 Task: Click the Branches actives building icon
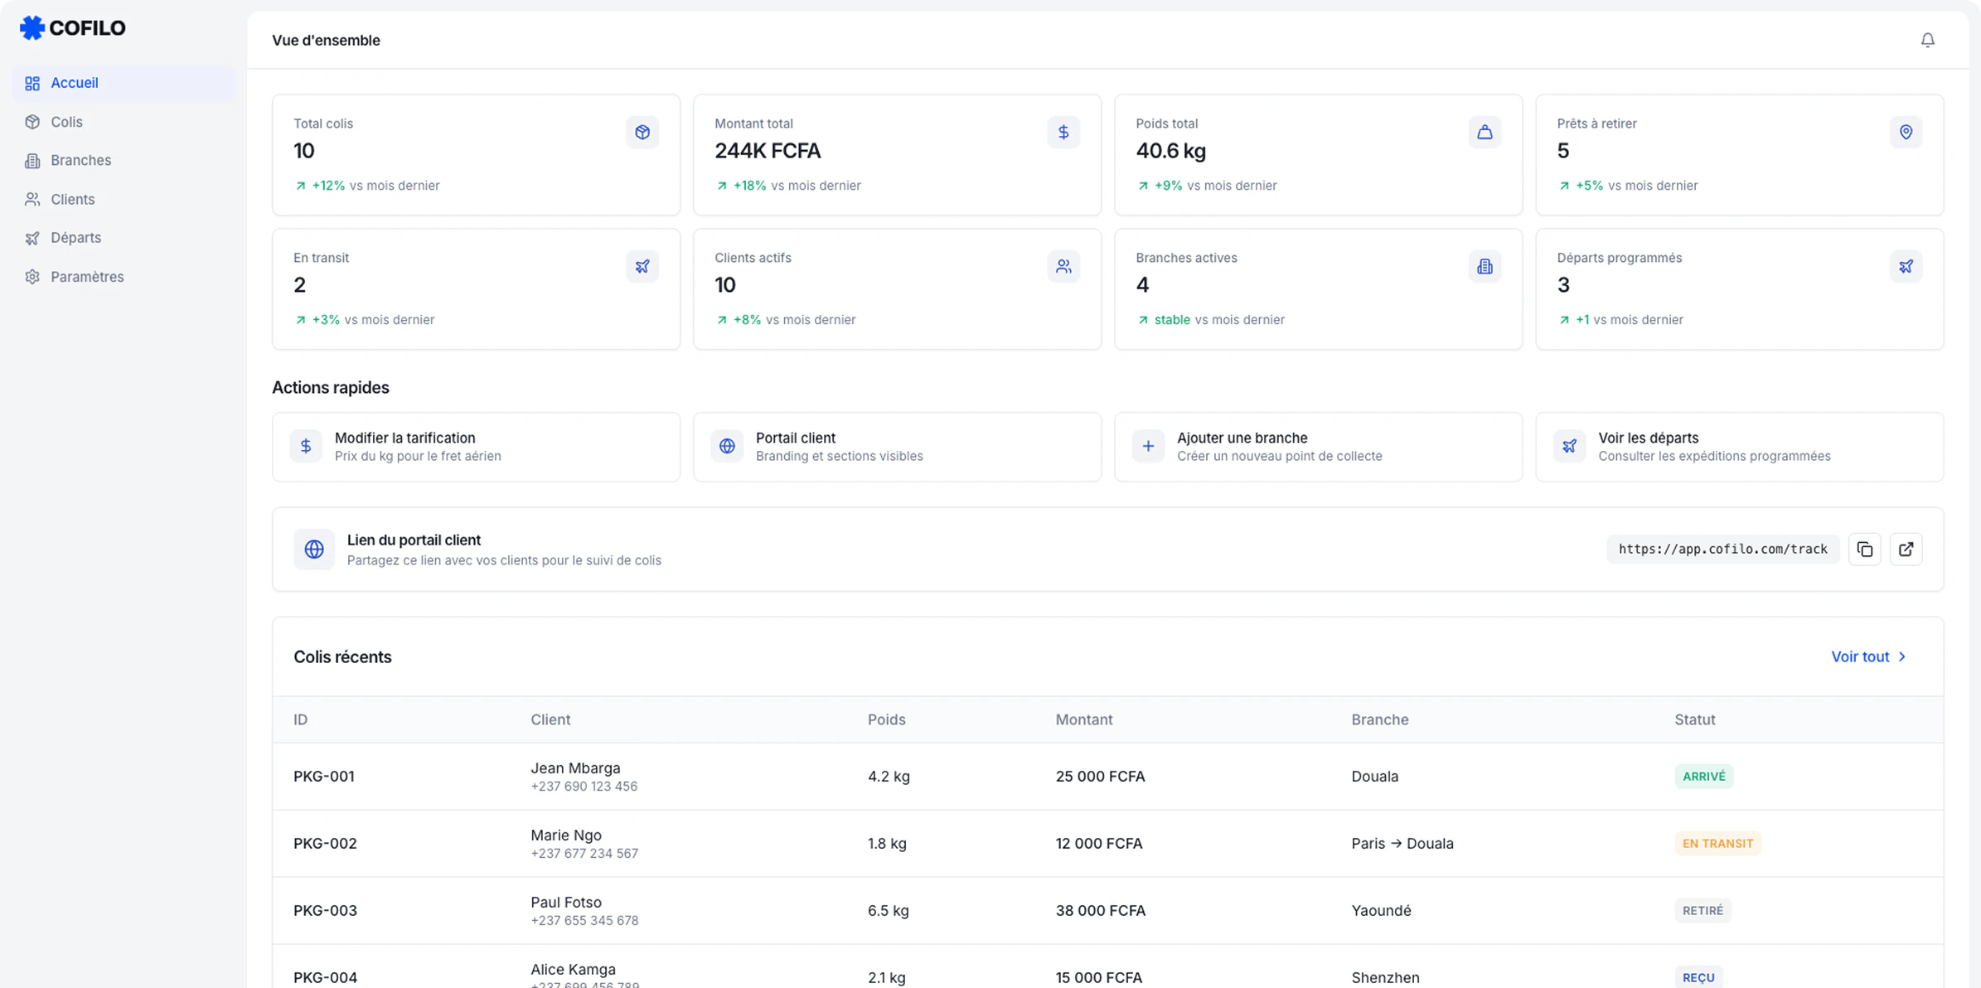tap(1484, 267)
